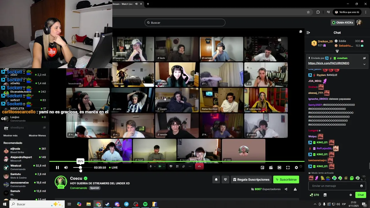Open the video player settings gear

pyautogui.click(x=296, y=168)
